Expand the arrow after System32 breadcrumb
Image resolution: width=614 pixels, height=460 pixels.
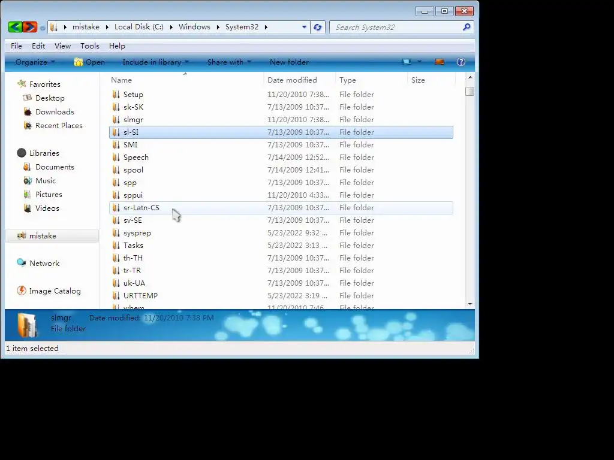click(266, 27)
